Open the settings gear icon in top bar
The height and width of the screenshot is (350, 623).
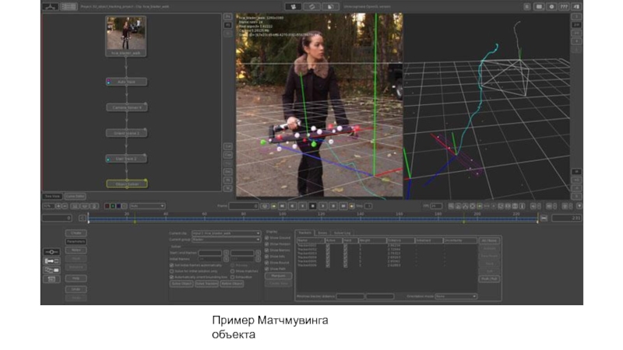coord(551,7)
